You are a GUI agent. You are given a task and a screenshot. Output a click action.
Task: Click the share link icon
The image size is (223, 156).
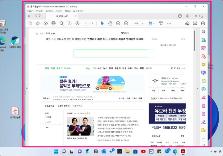point(187,23)
